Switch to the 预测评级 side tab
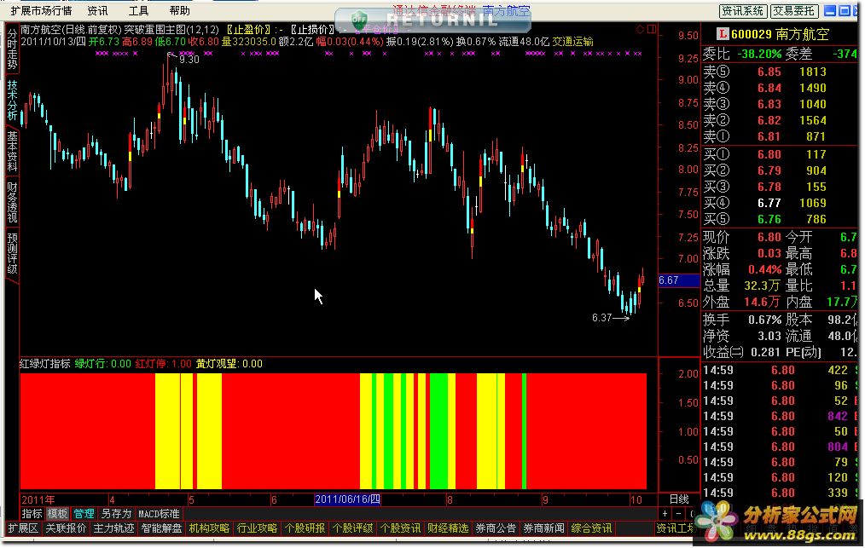 [x=12, y=254]
